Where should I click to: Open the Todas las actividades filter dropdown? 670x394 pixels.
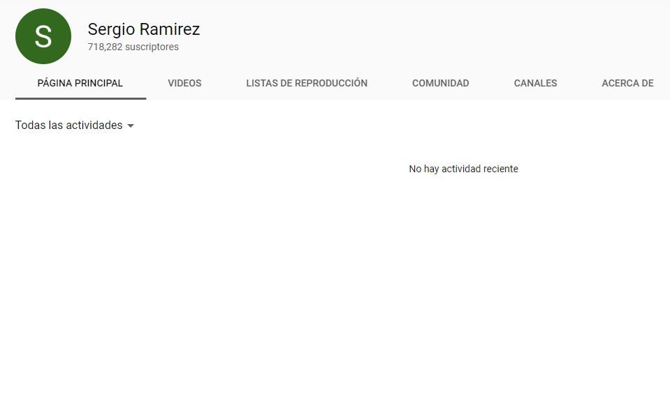74,126
